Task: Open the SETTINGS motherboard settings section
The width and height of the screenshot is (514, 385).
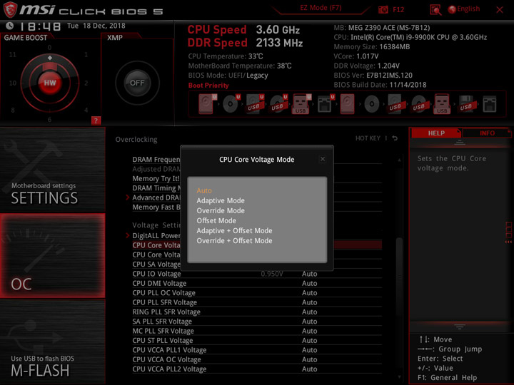Action: pyautogui.click(x=52, y=169)
